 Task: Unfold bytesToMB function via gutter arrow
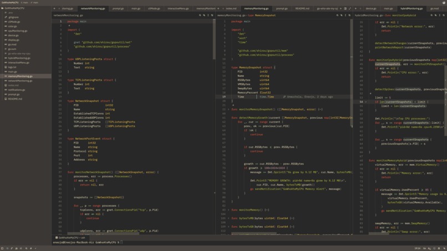(x=228, y=218)
